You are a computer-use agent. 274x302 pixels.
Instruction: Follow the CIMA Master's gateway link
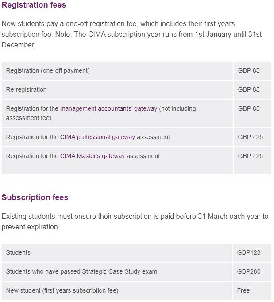pos(93,156)
